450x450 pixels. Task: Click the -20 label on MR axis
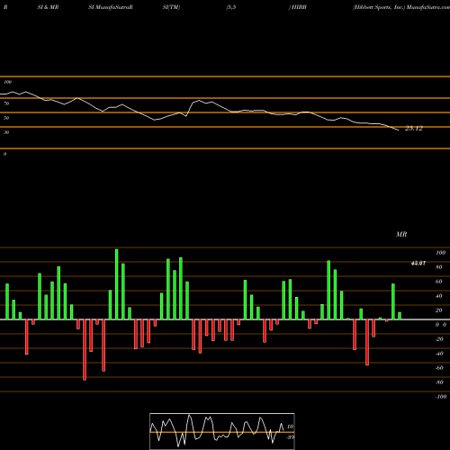point(439,339)
